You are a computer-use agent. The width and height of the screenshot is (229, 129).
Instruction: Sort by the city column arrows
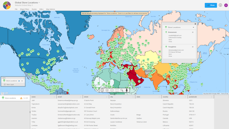coord(133,97)
